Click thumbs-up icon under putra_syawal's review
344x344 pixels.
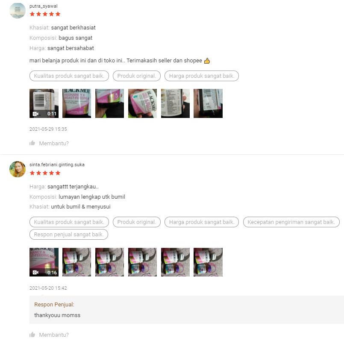(32, 143)
